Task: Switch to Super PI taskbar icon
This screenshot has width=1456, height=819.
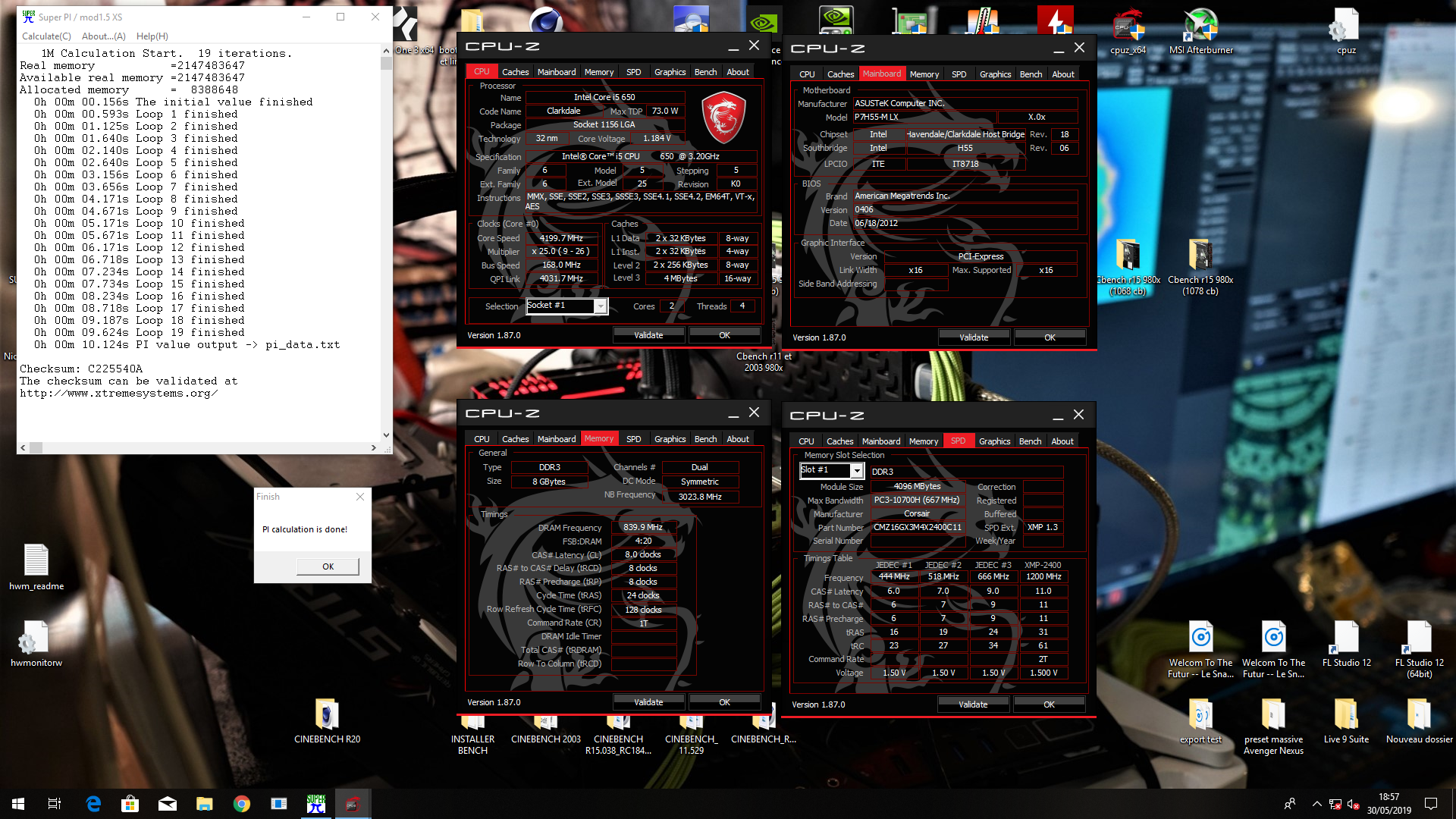Action: point(316,804)
